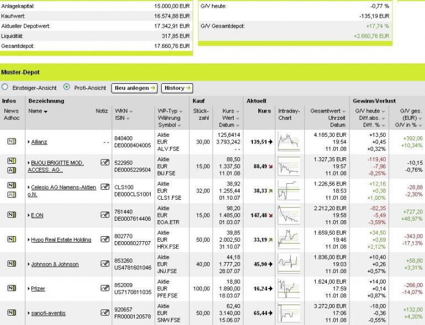Open Pfizer intraday chart thumbnail
Viewport: 425px width, 325px height.
[289, 289]
